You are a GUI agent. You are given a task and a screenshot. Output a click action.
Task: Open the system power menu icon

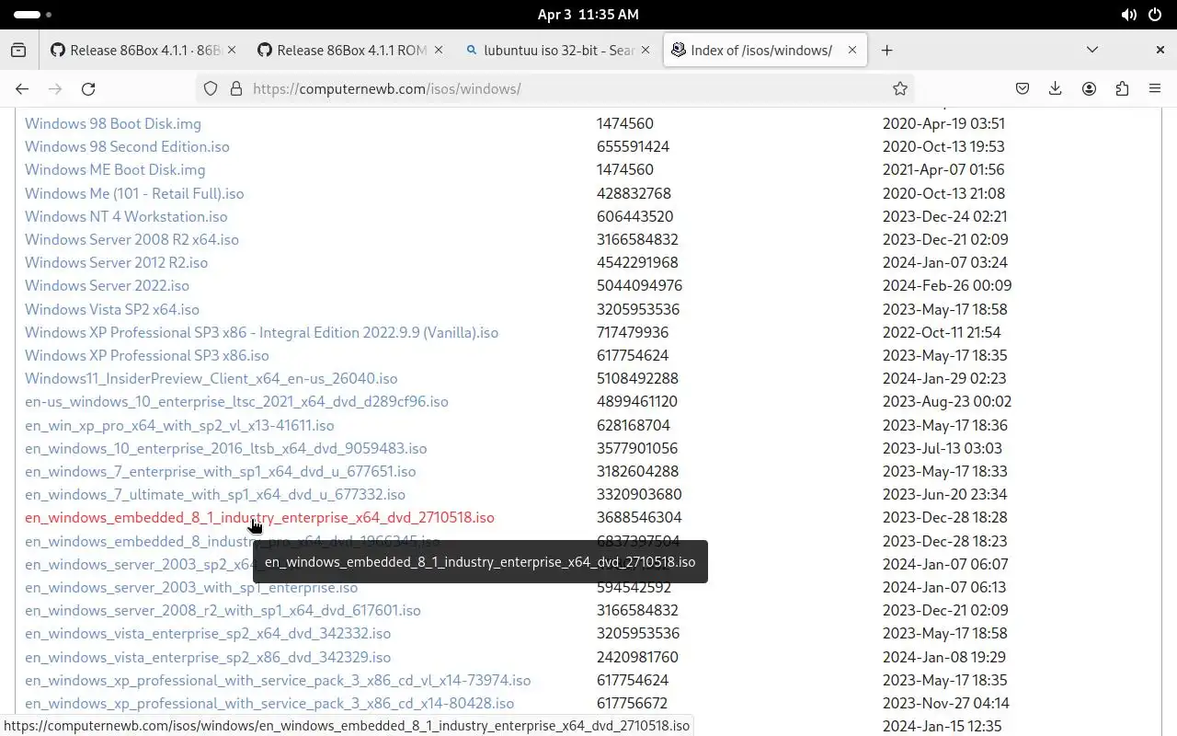pyautogui.click(x=1155, y=15)
